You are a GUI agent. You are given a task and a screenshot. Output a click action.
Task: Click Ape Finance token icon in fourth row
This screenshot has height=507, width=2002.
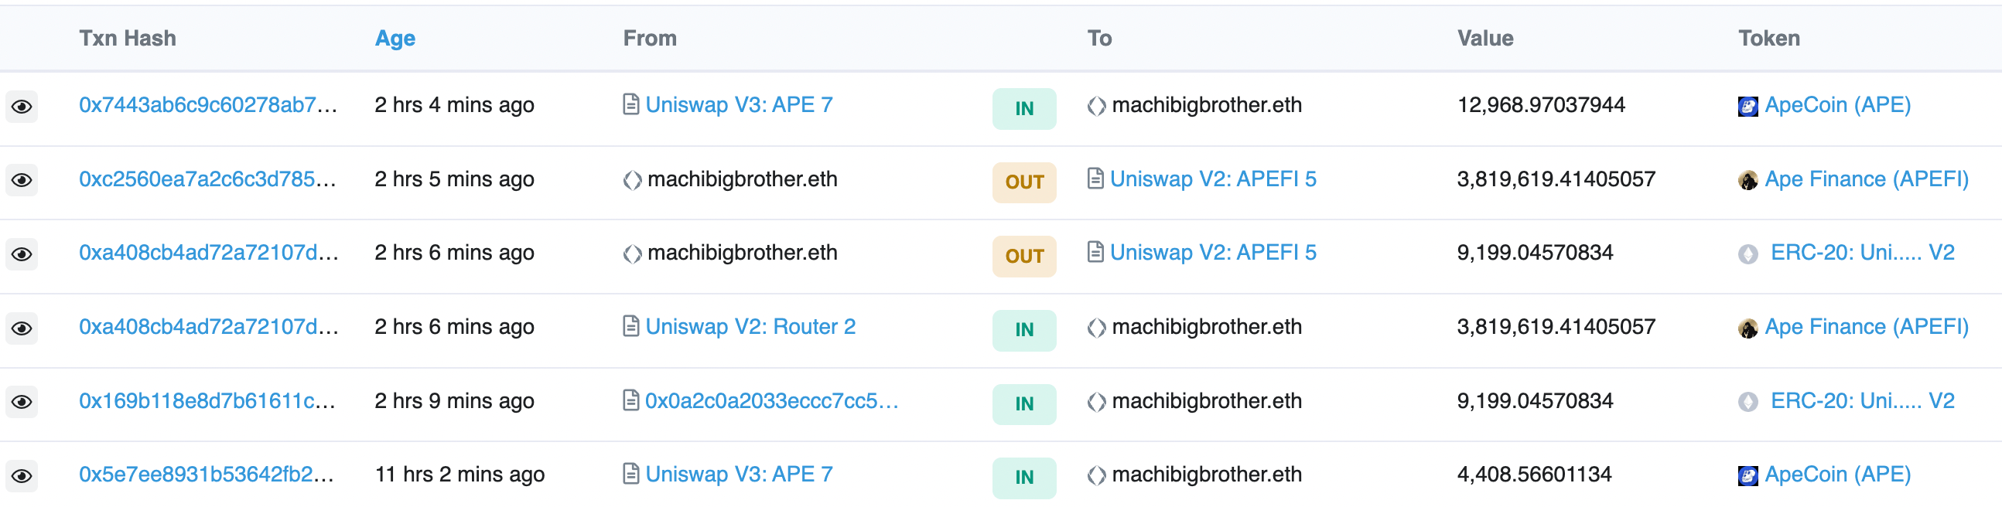pyautogui.click(x=1747, y=328)
